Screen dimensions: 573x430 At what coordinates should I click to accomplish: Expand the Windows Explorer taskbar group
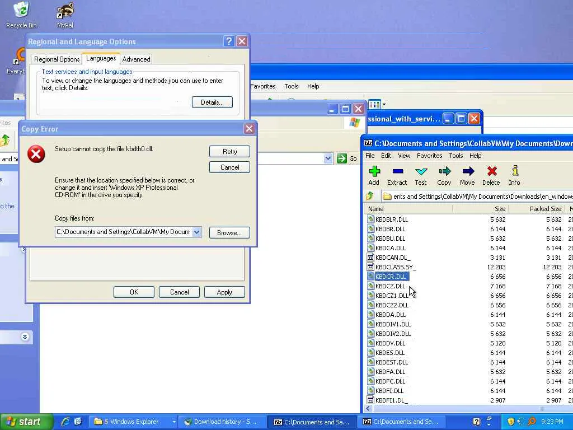coord(174,422)
